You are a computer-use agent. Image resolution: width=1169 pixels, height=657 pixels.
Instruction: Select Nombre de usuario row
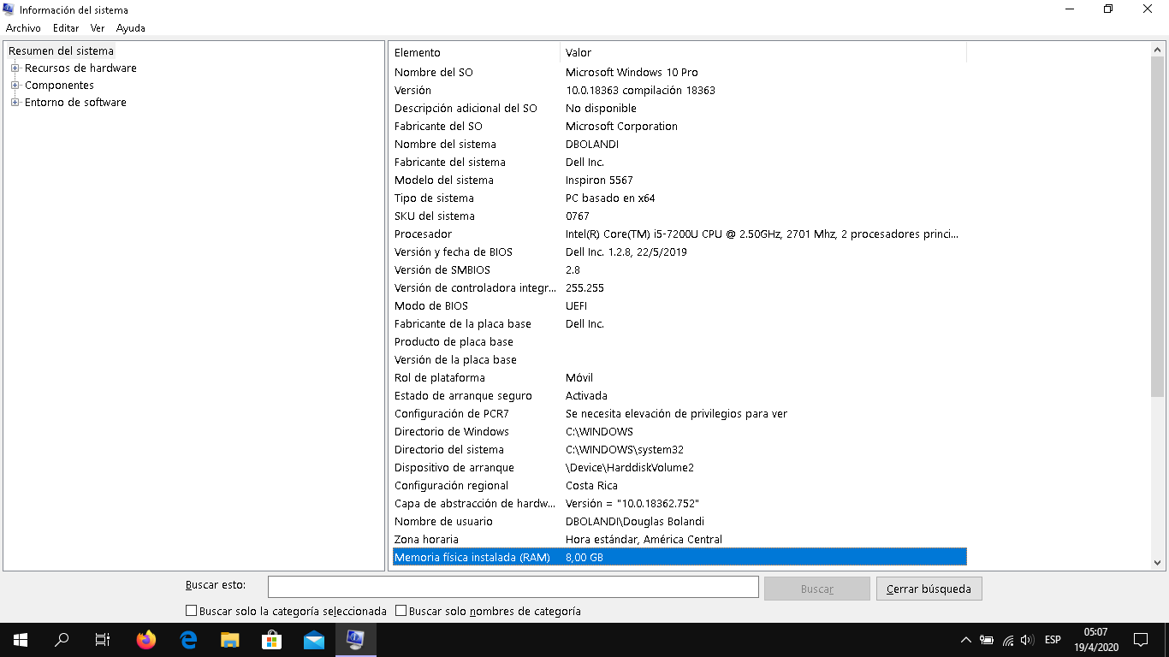point(679,522)
